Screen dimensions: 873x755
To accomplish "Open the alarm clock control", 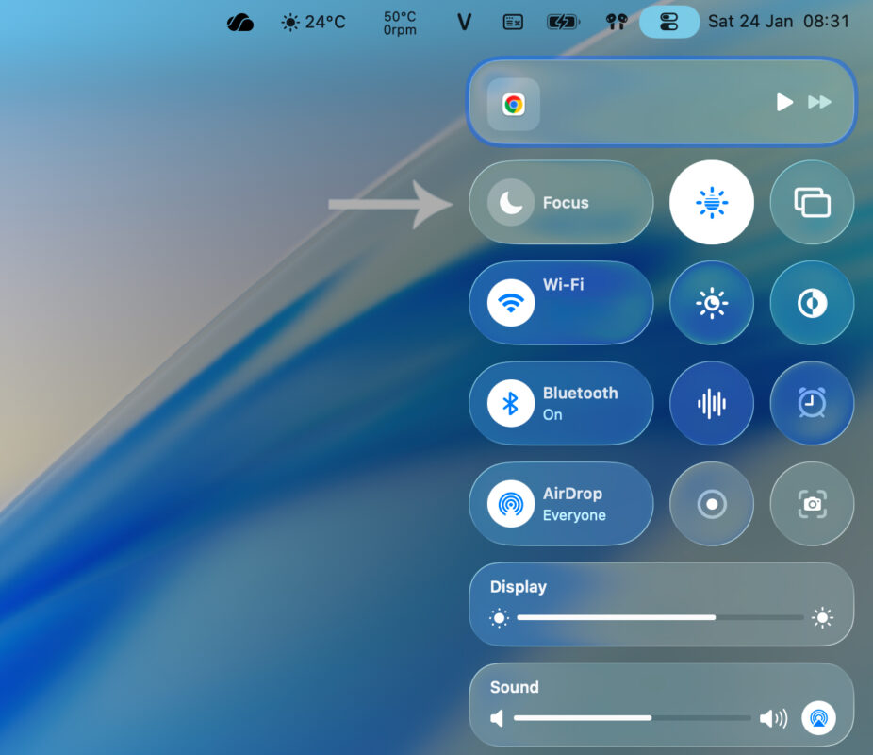I will 812,403.
